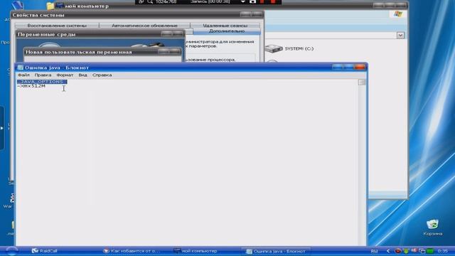This screenshot has width=455, height=256.
Task: Click the leftmost icon on recorder bar
Action: coord(141,1)
